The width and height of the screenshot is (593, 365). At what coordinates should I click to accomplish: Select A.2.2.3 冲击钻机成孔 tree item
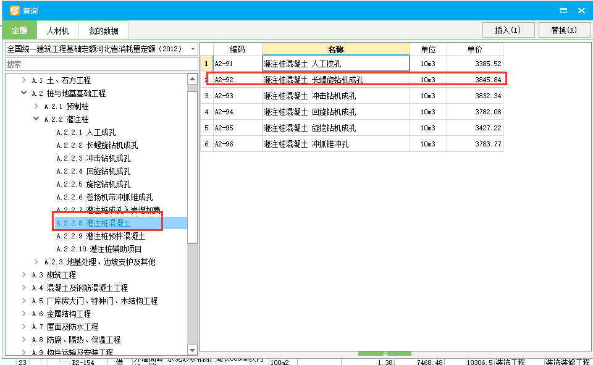point(93,158)
